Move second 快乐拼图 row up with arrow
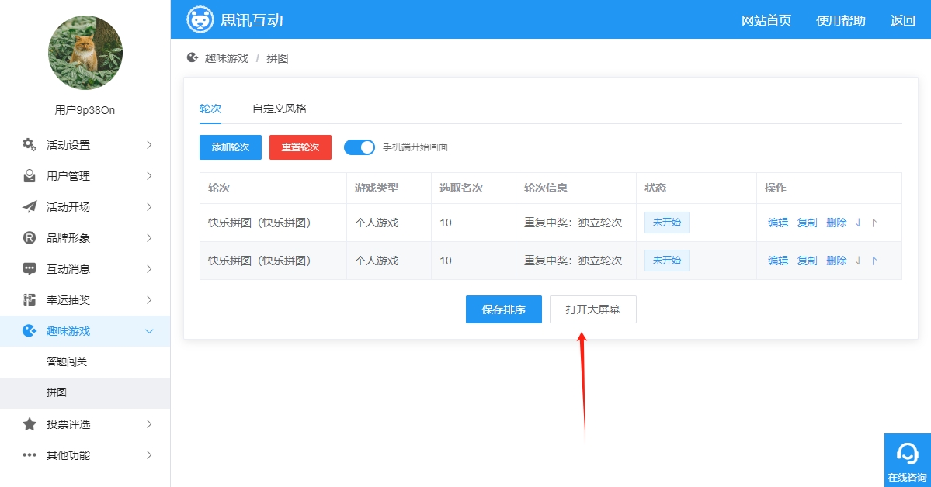 [874, 261]
